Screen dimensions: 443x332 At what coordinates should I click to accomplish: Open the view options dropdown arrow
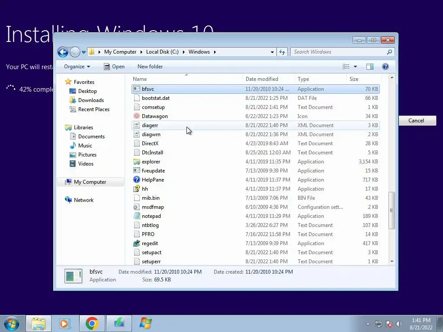(x=355, y=67)
